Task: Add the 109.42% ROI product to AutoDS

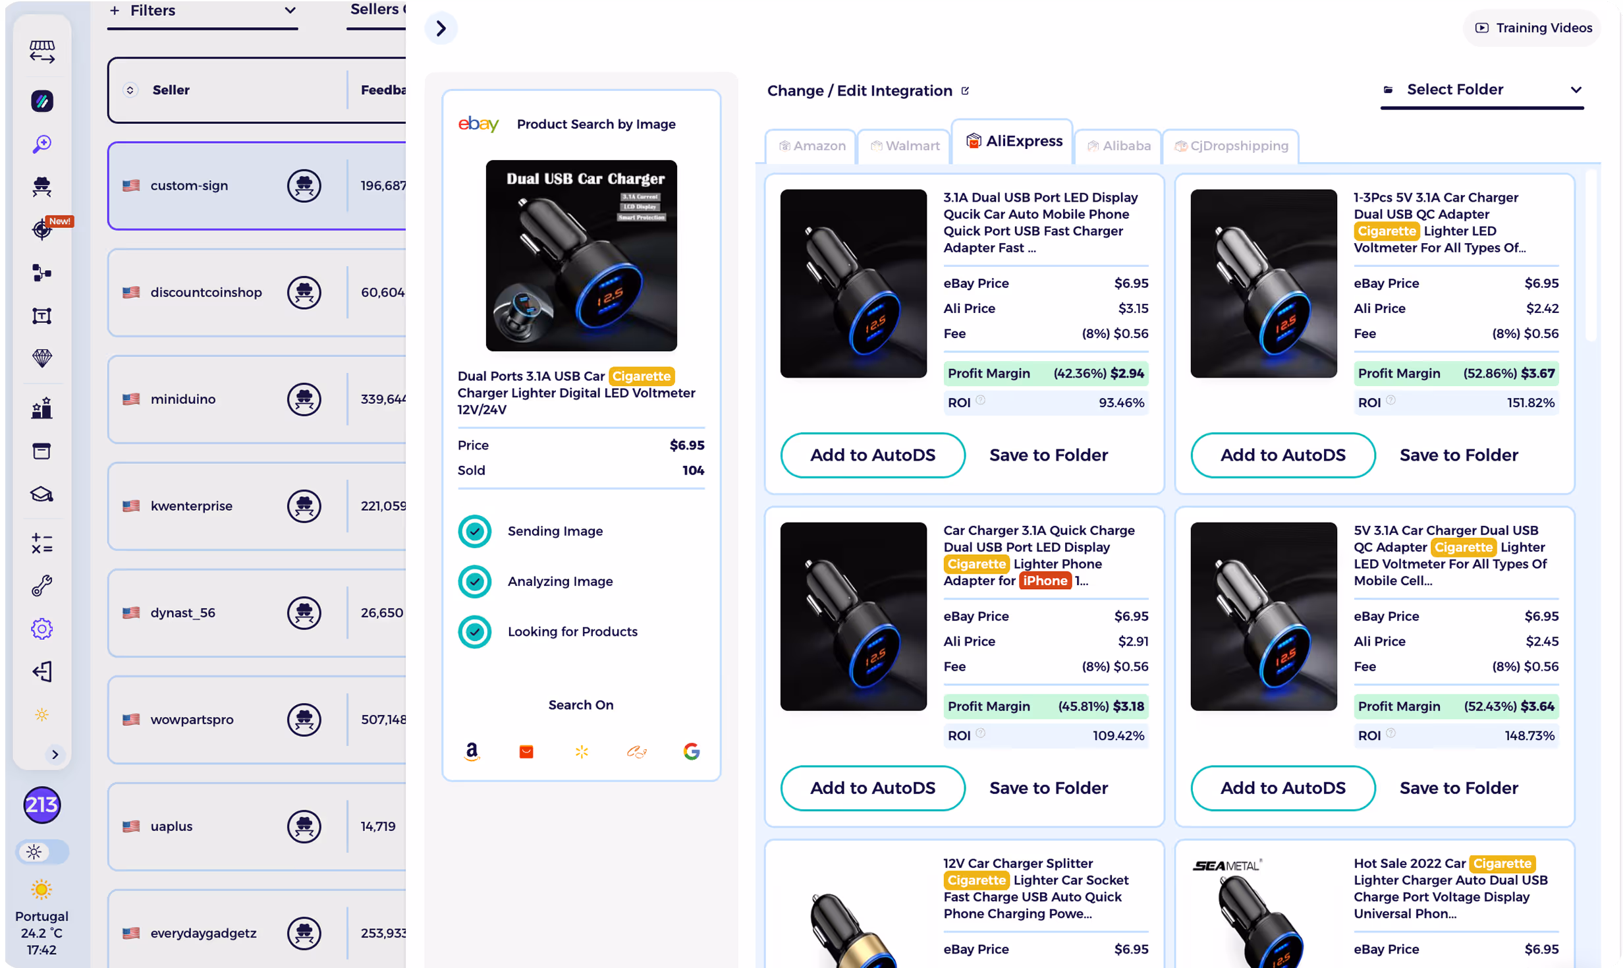Action: pyautogui.click(x=873, y=788)
